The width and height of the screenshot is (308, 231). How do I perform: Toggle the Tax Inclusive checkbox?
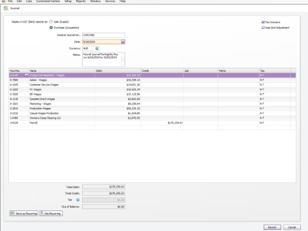coord(263,22)
